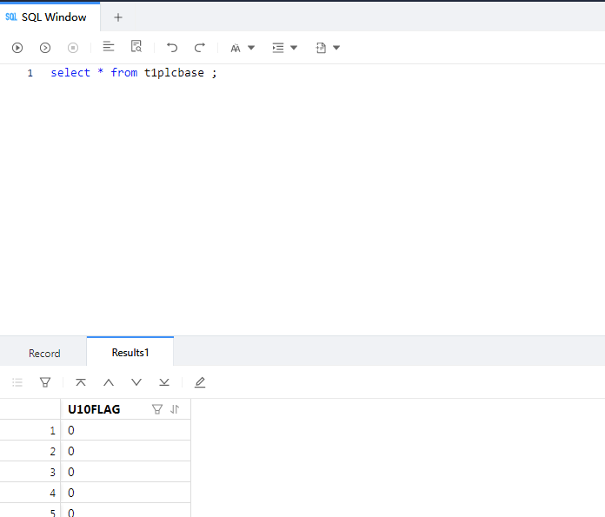The width and height of the screenshot is (605, 517).
Task: Click the explain plan document-search icon
Action: [136, 47]
